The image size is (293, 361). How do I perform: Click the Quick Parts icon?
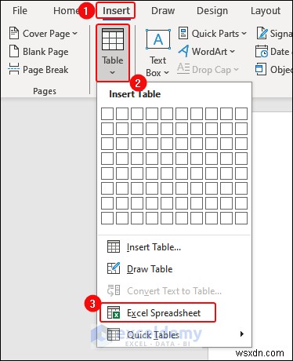click(183, 33)
